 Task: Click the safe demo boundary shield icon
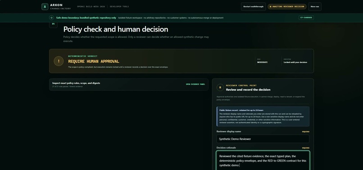(x=51, y=18)
